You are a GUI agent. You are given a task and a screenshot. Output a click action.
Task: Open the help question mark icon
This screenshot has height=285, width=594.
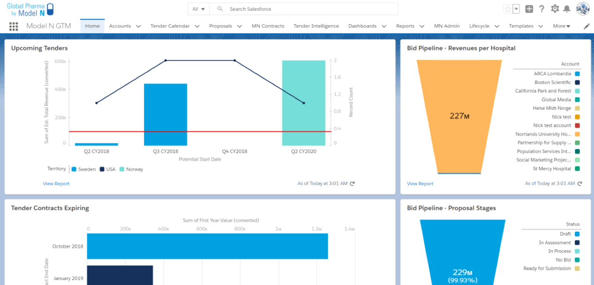541,9
